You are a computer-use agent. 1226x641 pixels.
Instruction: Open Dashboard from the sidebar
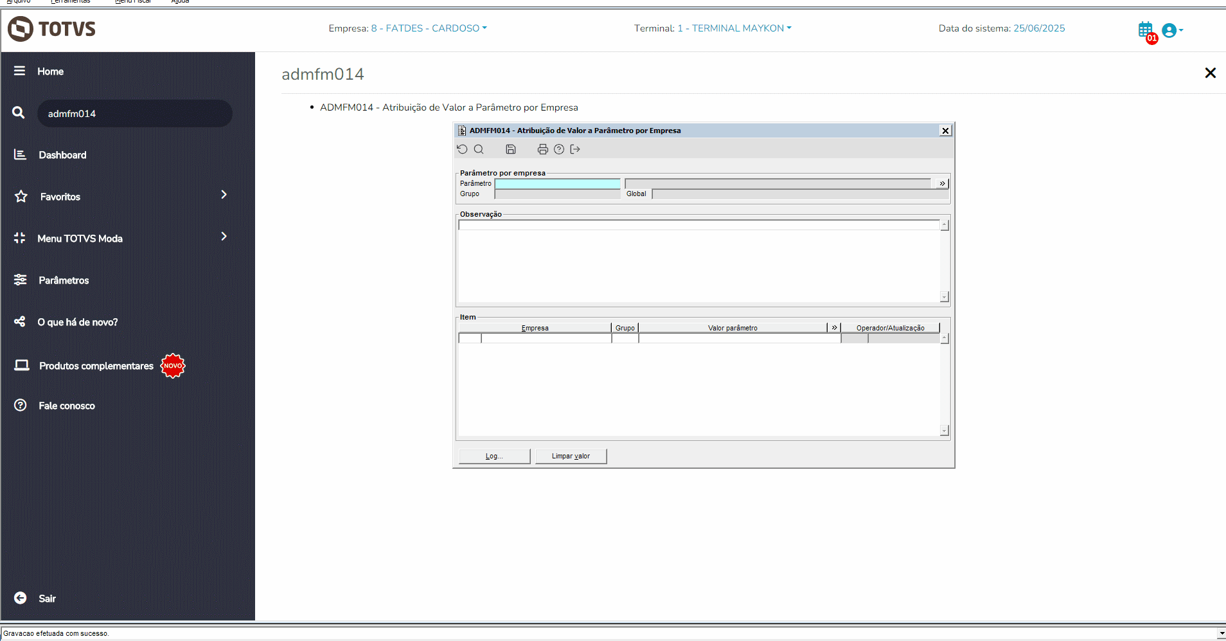point(62,155)
